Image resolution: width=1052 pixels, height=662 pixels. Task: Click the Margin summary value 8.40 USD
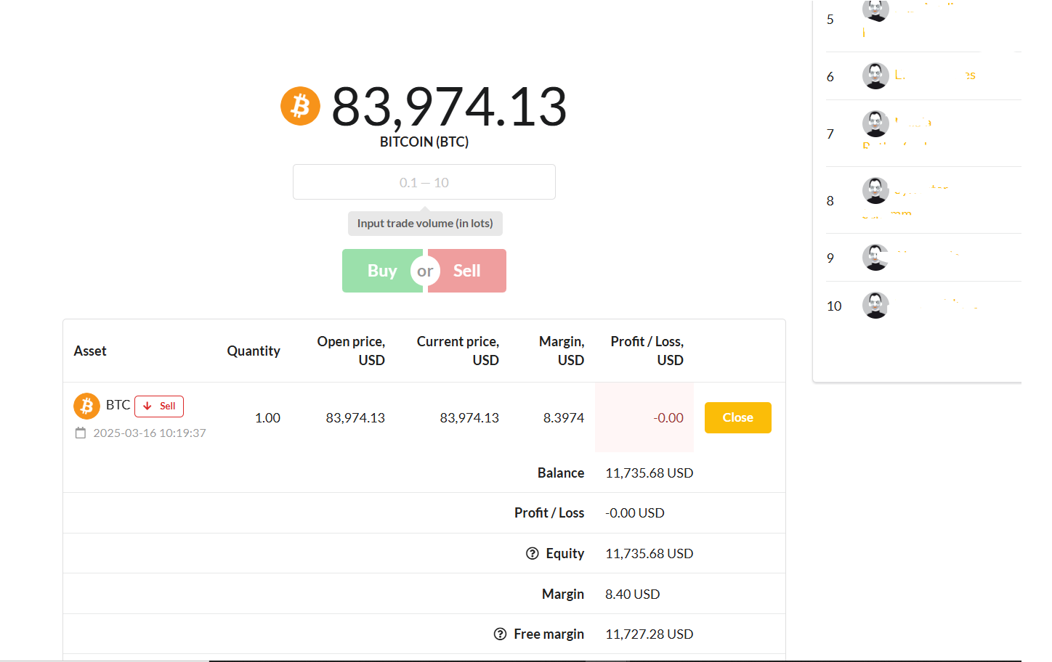633,594
